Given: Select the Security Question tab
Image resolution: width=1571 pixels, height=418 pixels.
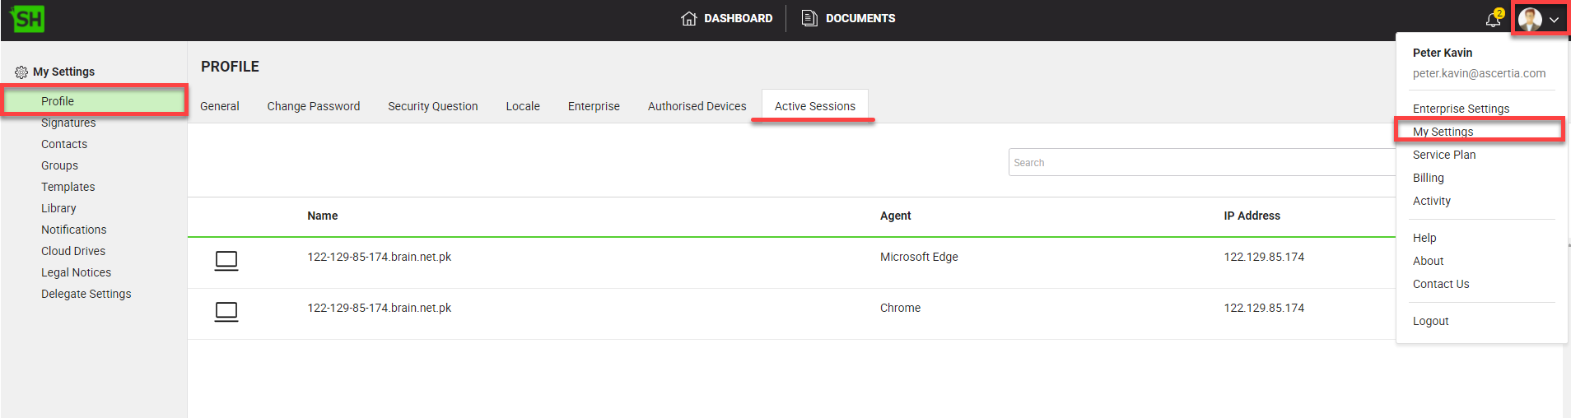Looking at the screenshot, I should click(x=432, y=106).
